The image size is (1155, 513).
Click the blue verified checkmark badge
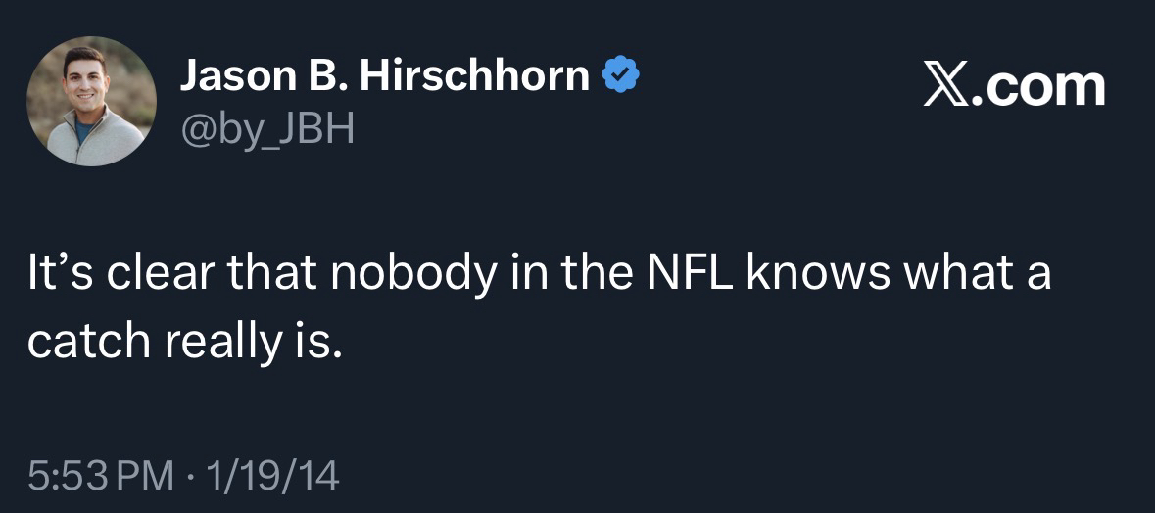pos(620,75)
